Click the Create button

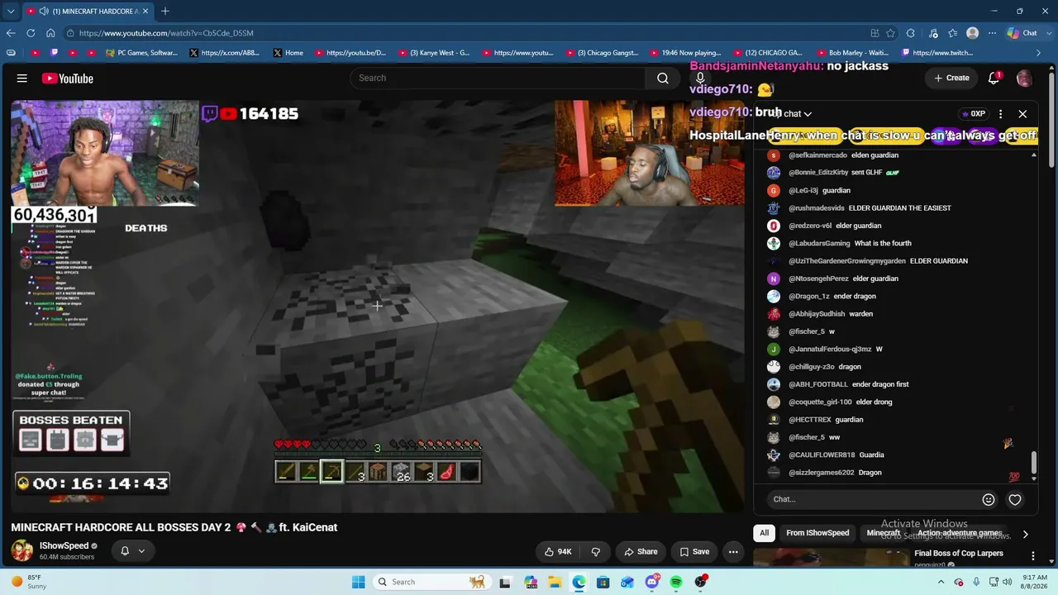(x=951, y=78)
